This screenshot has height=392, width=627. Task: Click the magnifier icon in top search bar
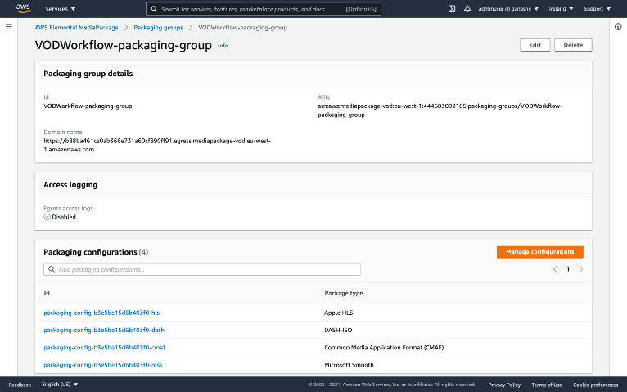point(154,9)
